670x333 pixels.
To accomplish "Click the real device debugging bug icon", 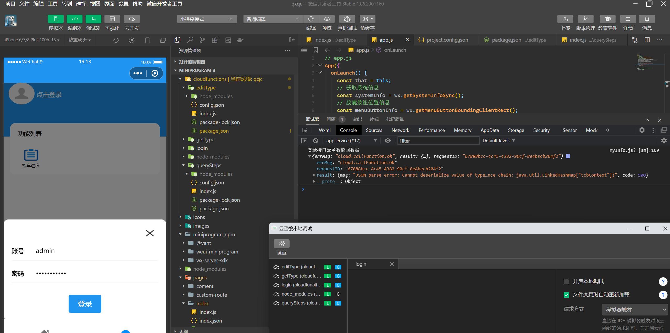I will 347,19.
